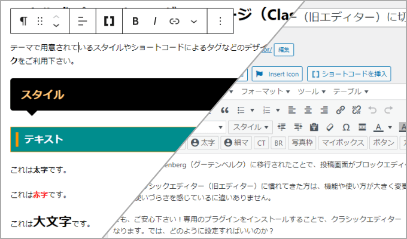
Task: Toggle italic in the block toolbar
Action: pos(155,21)
